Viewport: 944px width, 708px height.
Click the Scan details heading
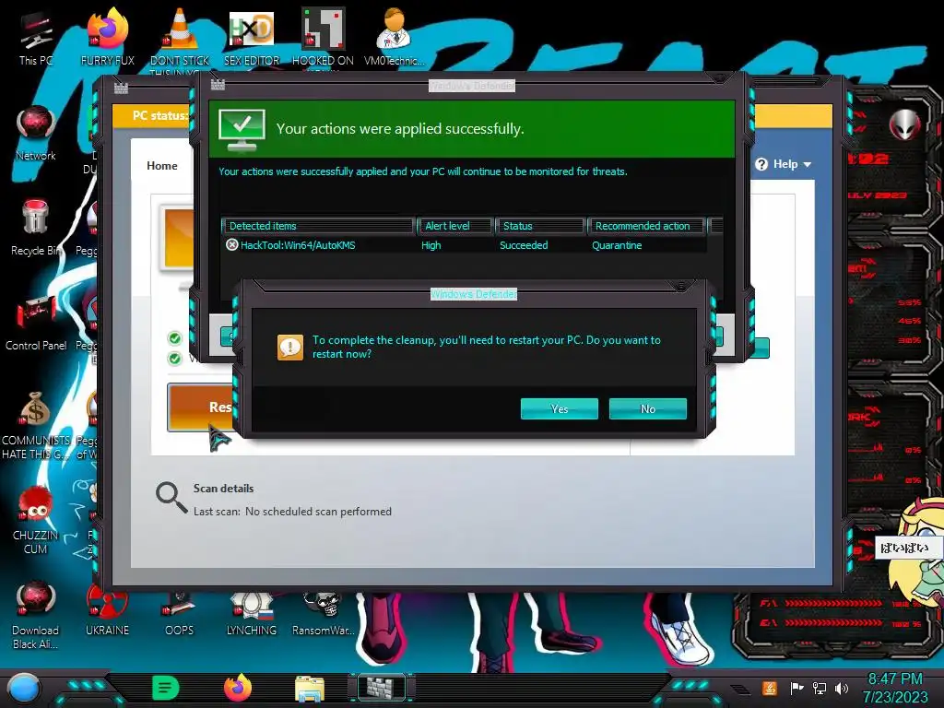click(223, 489)
